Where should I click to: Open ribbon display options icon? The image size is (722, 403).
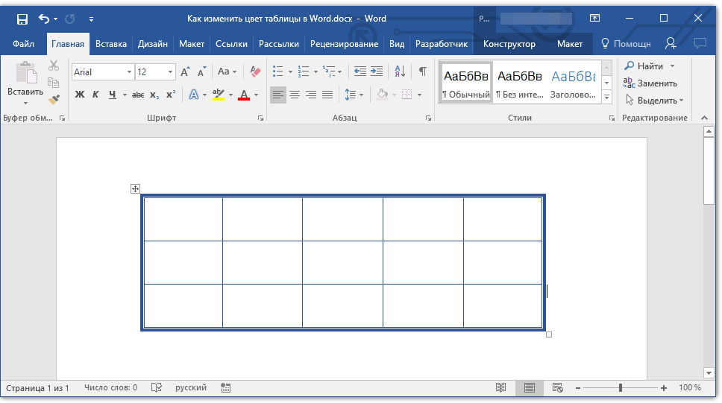click(x=595, y=19)
